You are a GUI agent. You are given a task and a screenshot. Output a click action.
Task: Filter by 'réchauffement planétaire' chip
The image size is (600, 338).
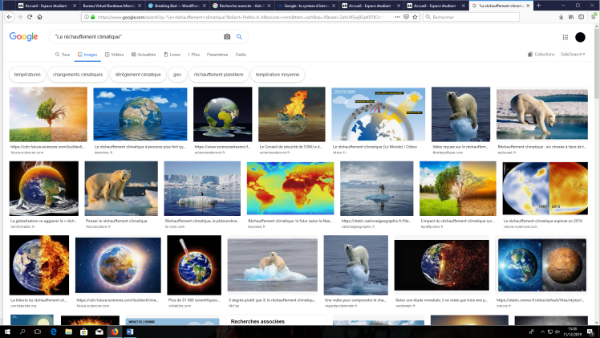coord(218,74)
